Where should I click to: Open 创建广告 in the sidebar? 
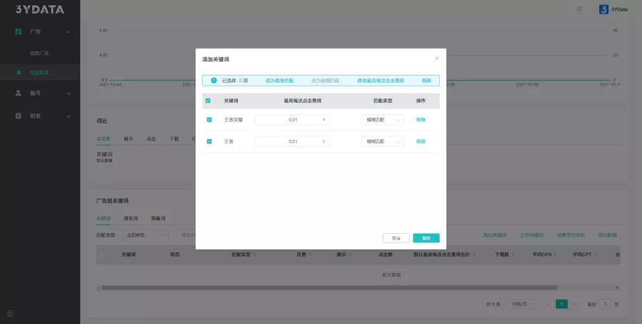[x=39, y=54]
